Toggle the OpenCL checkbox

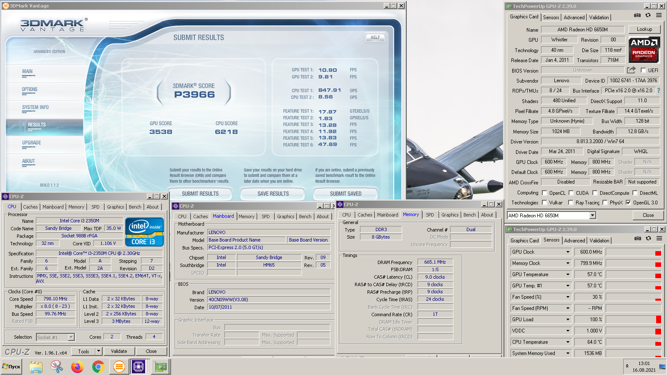point(544,193)
